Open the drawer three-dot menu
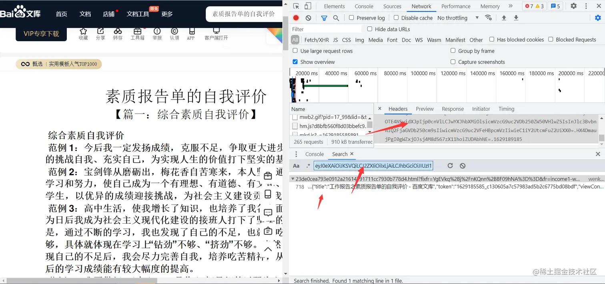The image size is (605, 284). (296, 154)
